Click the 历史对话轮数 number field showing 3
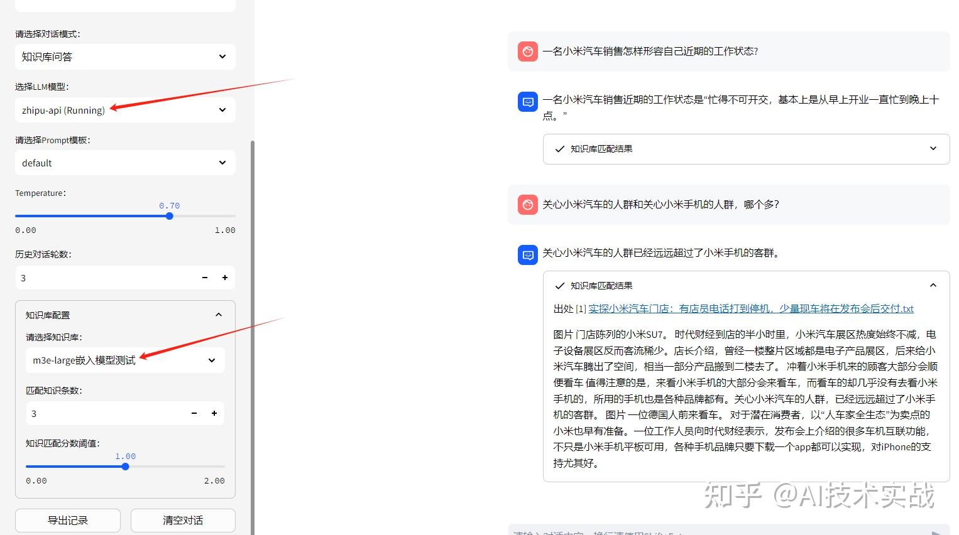 [104, 278]
